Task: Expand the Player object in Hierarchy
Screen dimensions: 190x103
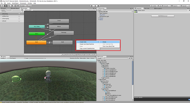Action: (x=99, y=18)
